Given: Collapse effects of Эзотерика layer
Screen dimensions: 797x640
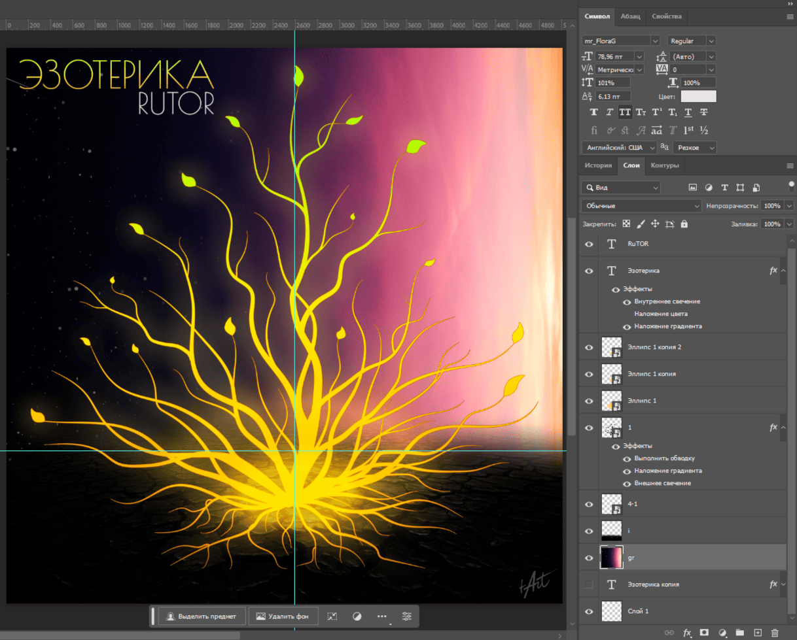Looking at the screenshot, I should pyautogui.click(x=783, y=271).
